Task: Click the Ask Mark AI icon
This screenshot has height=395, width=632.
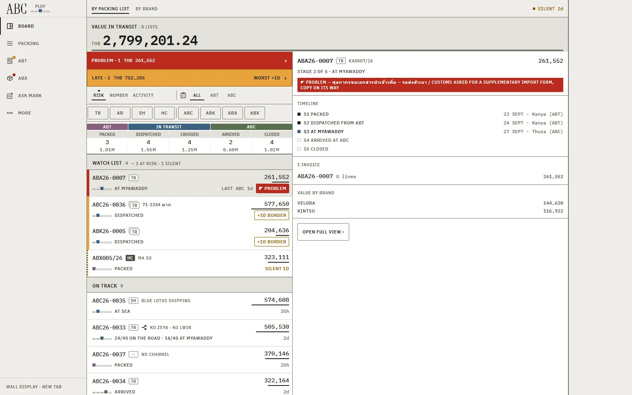Action: click(x=10, y=96)
